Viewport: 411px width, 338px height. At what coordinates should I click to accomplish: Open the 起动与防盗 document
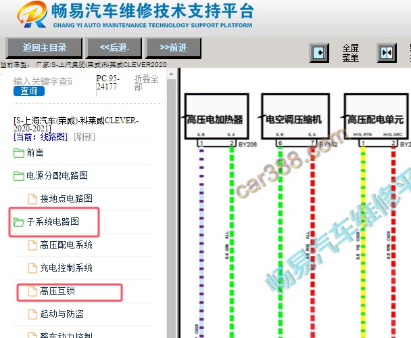62,314
